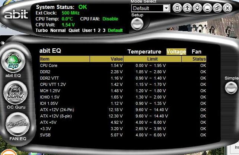239x155 pixels.
Task: Click the green 1.54 V CPU Volt value
Action: (68, 25)
